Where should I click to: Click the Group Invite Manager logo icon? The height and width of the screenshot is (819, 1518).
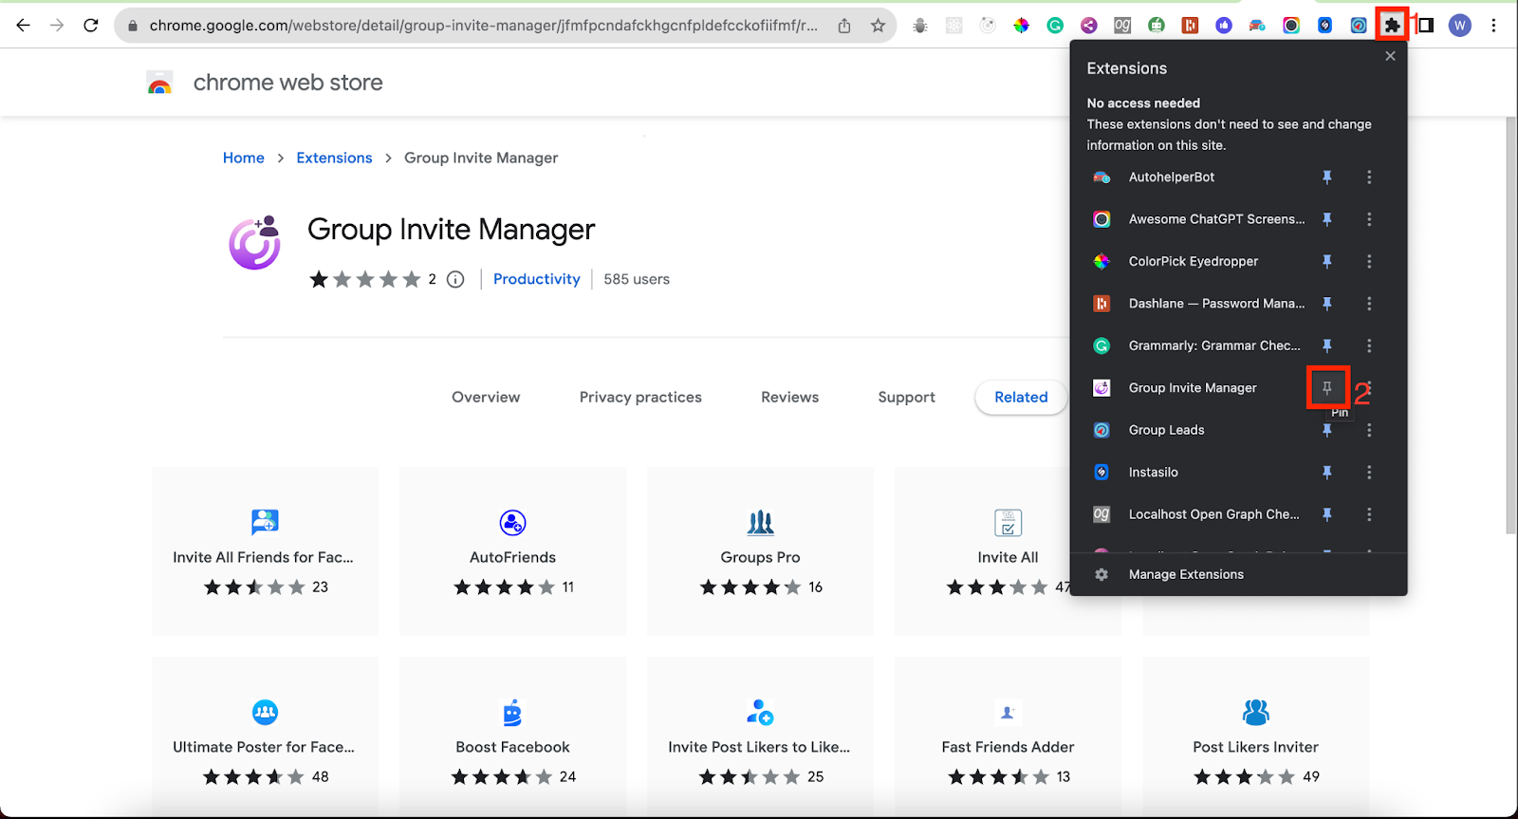(x=255, y=243)
